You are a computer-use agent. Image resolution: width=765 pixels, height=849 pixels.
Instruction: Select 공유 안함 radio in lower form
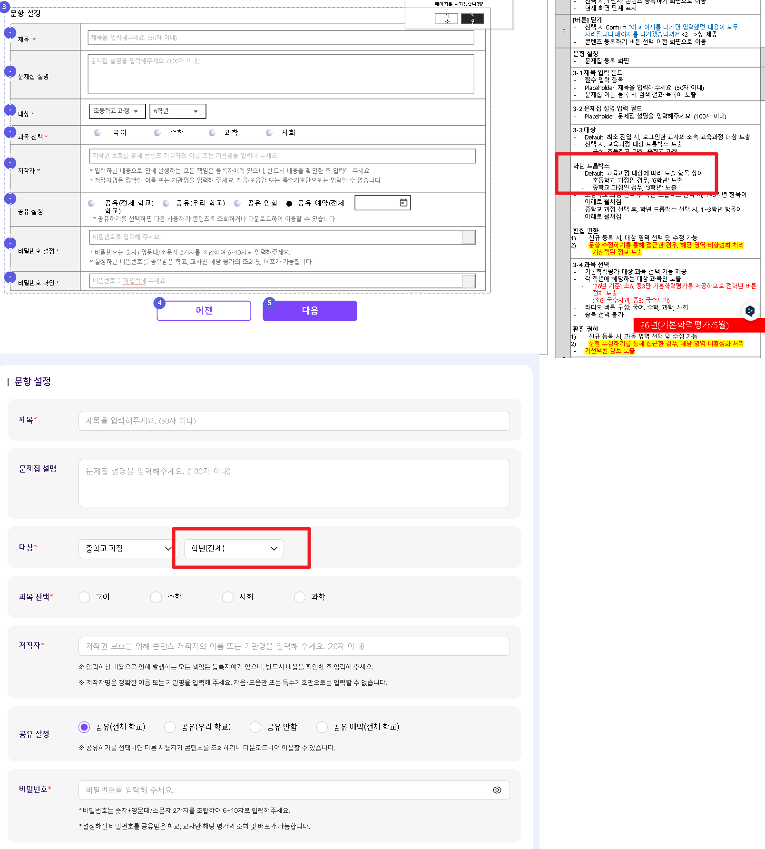pyautogui.click(x=255, y=727)
